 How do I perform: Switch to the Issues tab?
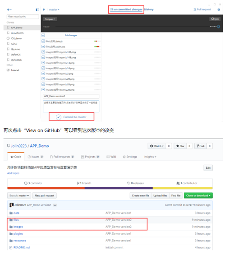[36, 157]
